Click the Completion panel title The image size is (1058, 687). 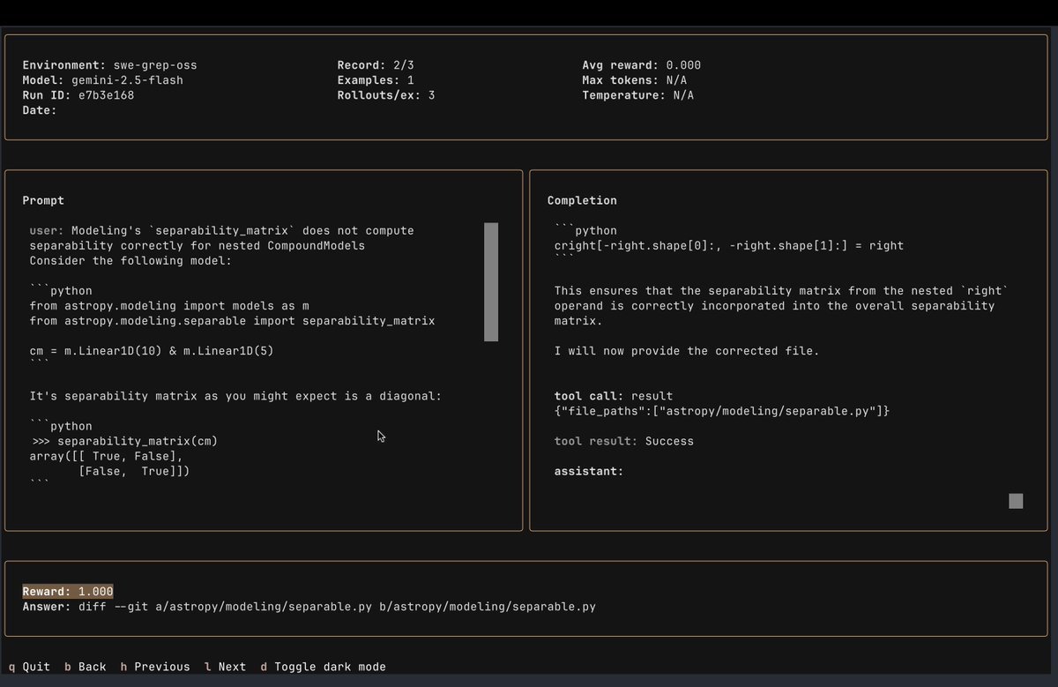pyautogui.click(x=582, y=200)
